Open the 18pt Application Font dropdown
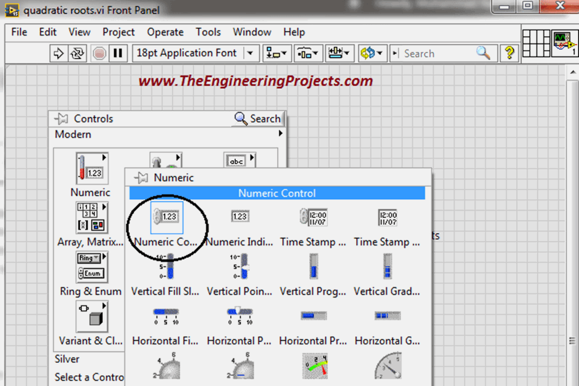 tap(249, 52)
